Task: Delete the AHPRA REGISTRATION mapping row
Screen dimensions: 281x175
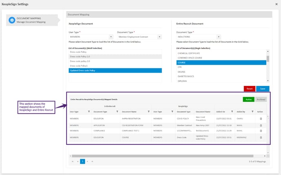Action: (261, 119)
